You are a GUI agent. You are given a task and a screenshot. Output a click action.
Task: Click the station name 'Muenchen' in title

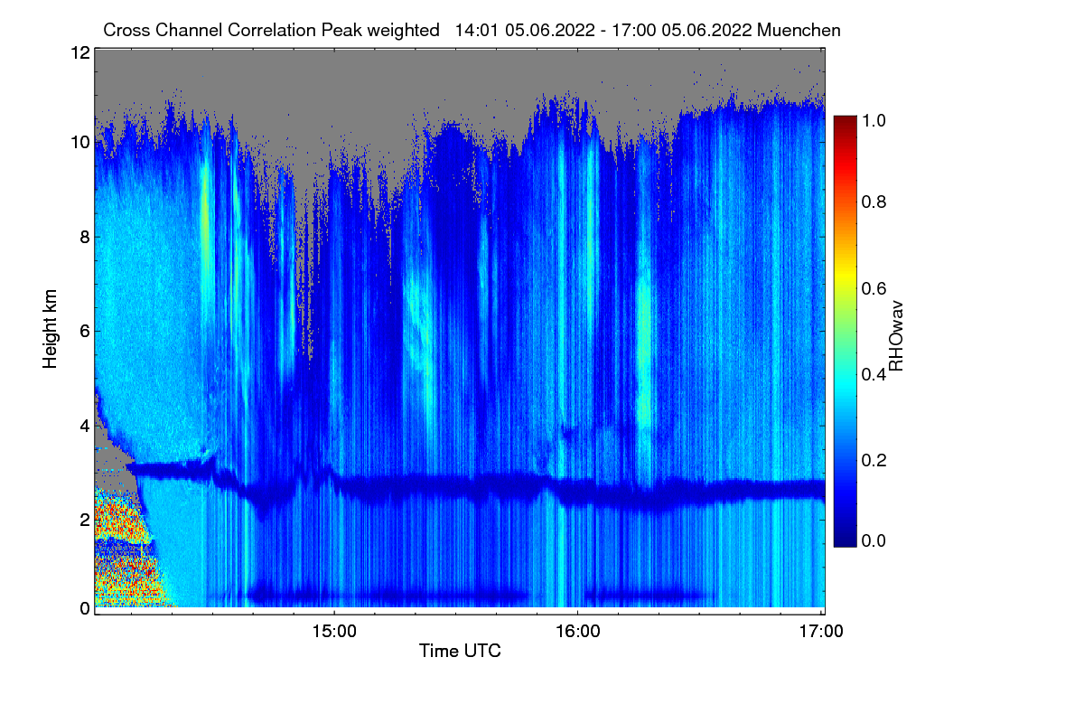coord(800,30)
